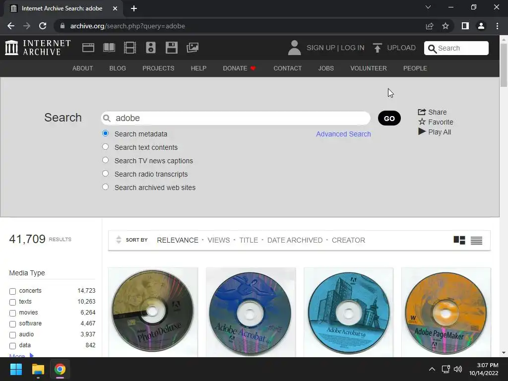Open the Advanced Search link
The image size is (508, 381).
(343, 134)
